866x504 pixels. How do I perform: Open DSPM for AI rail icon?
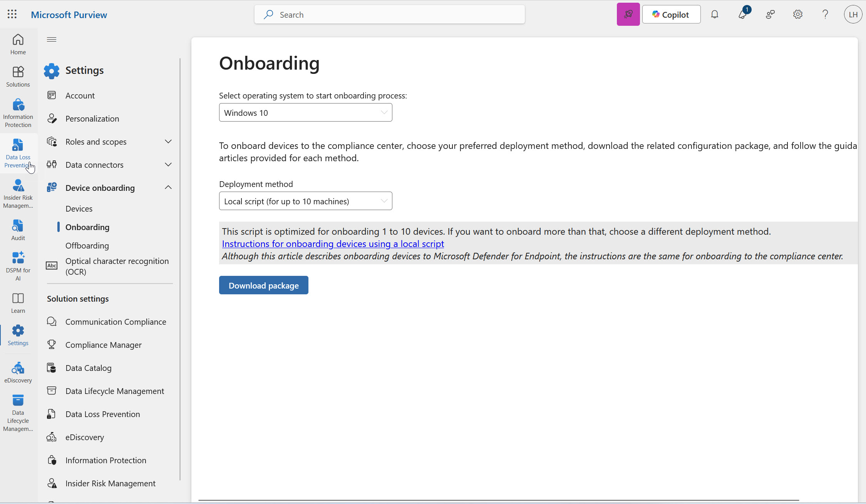(x=18, y=266)
